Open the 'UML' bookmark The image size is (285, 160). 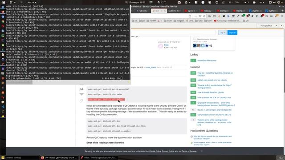[x=190, y=21]
